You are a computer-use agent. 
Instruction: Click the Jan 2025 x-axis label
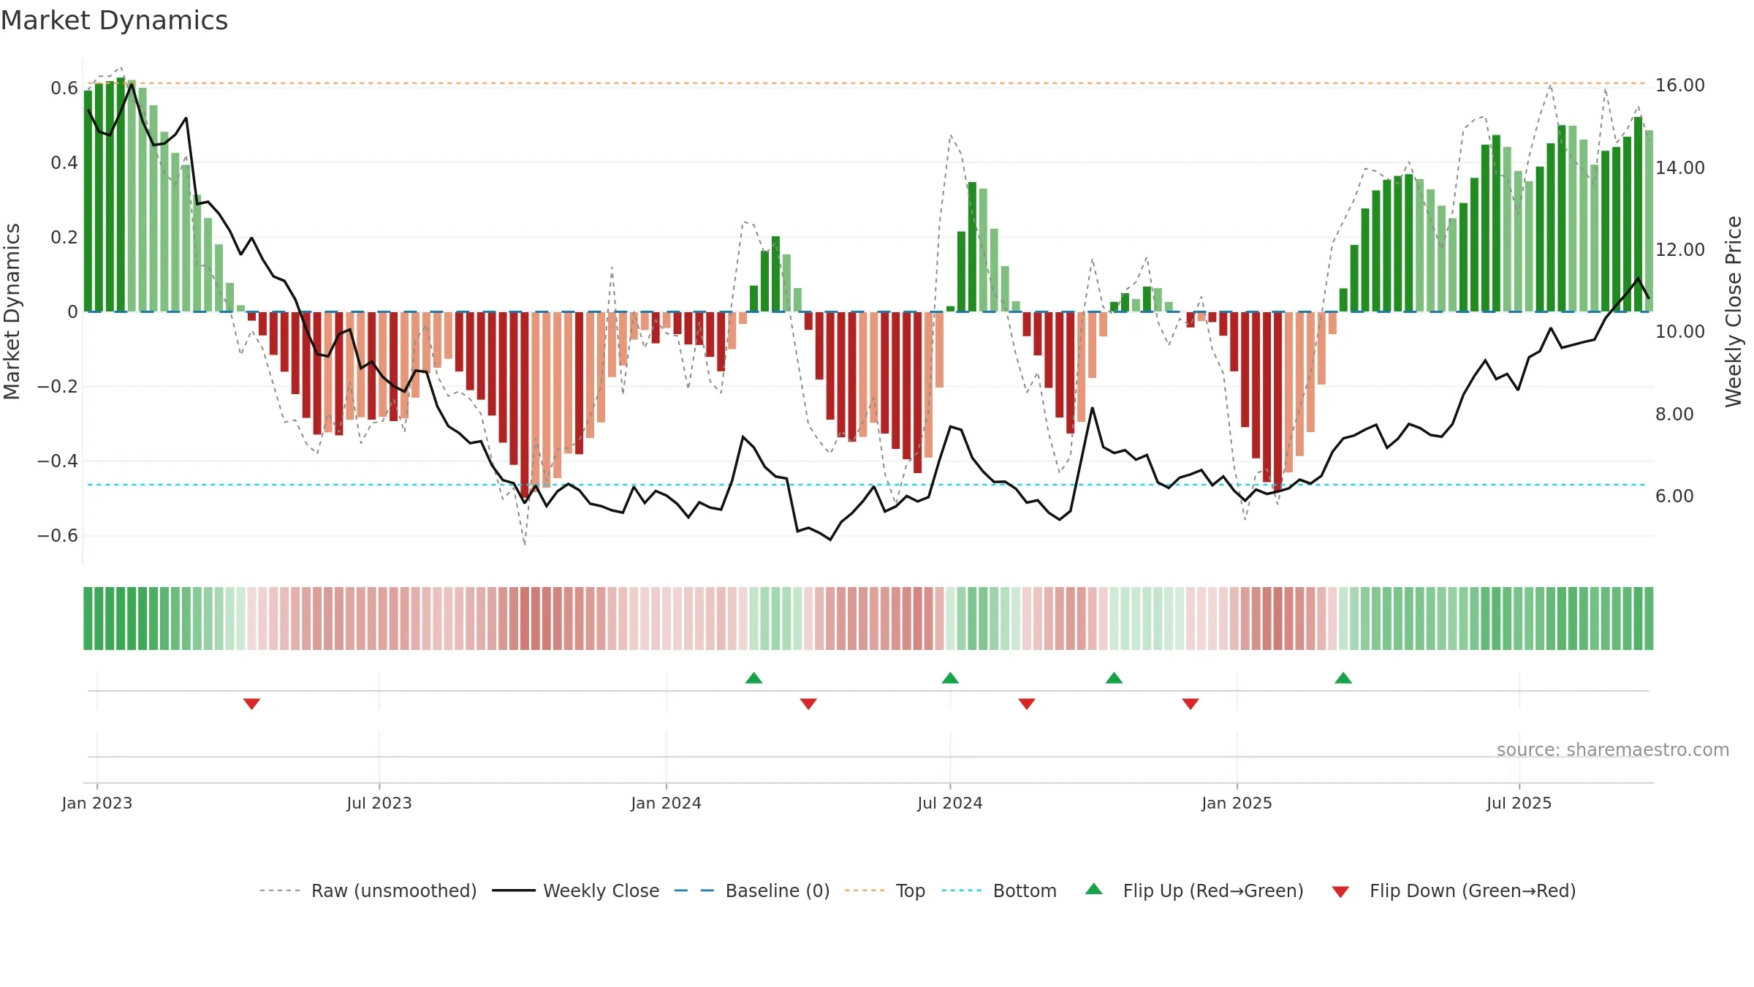pyautogui.click(x=1237, y=803)
